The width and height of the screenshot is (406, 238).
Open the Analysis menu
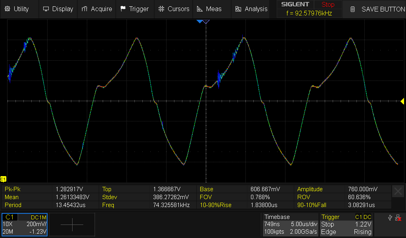251,9
